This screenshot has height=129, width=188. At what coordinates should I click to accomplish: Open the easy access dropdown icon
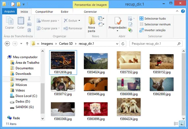[101, 24]
